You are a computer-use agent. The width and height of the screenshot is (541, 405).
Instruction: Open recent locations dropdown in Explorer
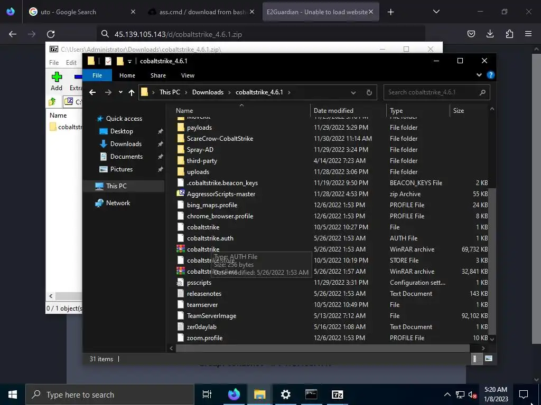(x=120, y=92)
